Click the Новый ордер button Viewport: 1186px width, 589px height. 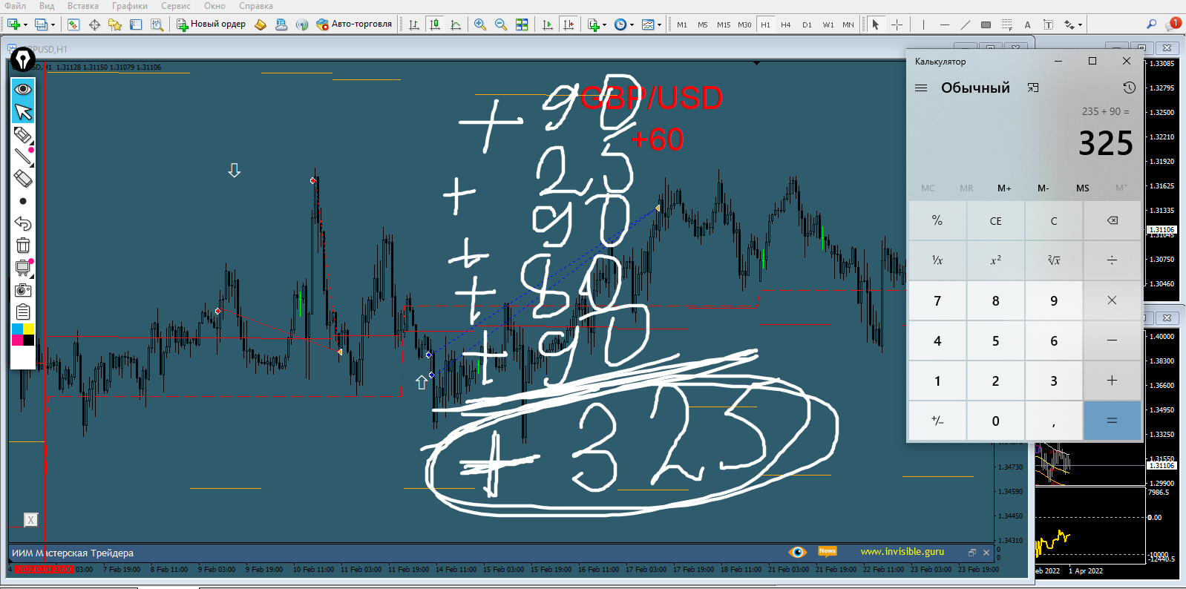tap(212, 24)
